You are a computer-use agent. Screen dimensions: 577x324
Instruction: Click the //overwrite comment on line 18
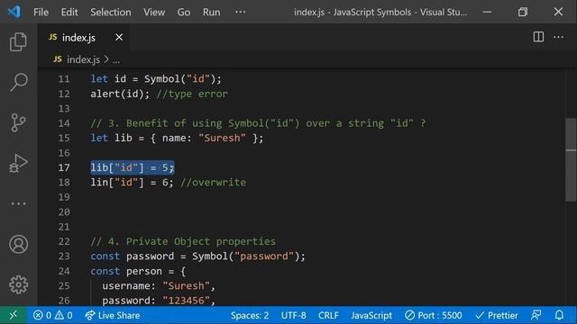(x=213, y=182)
